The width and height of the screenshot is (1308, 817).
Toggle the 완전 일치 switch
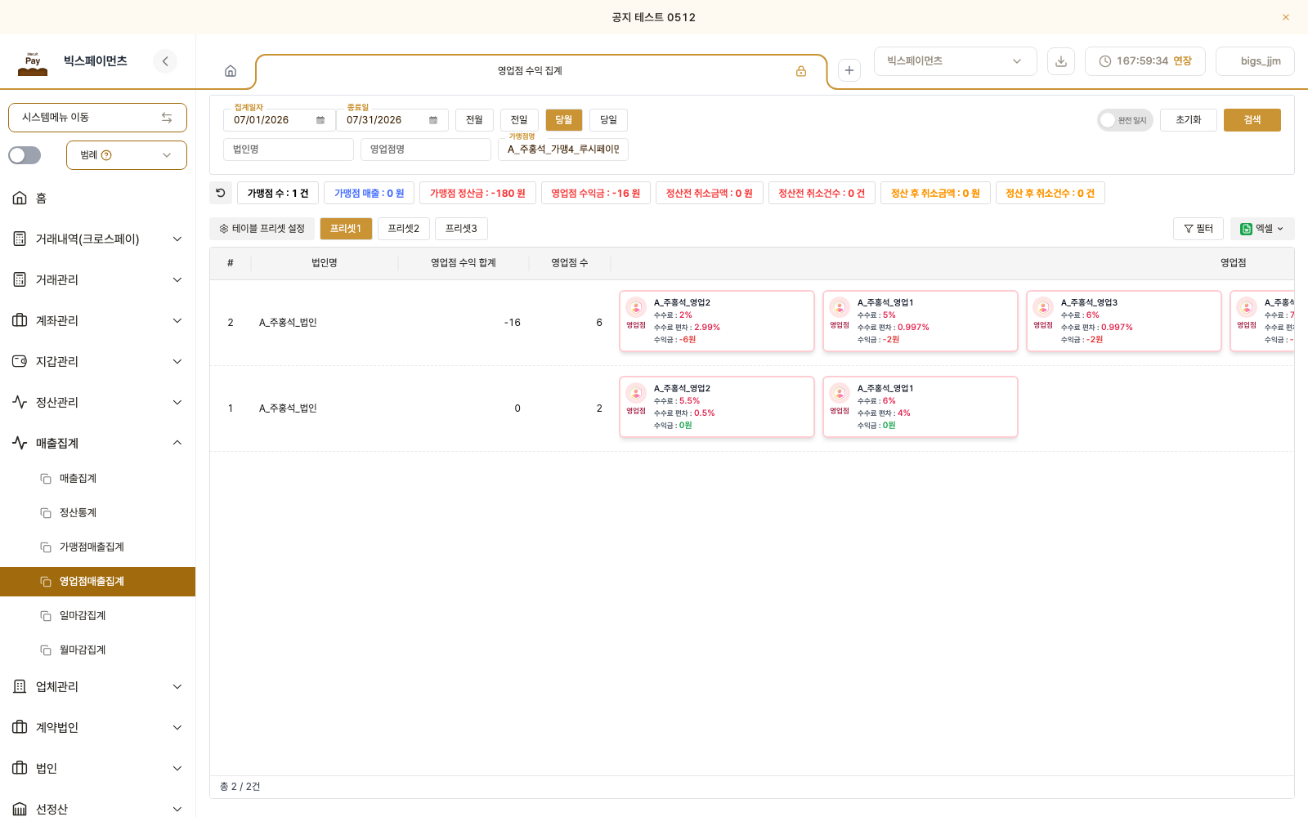pos(1125,120)
